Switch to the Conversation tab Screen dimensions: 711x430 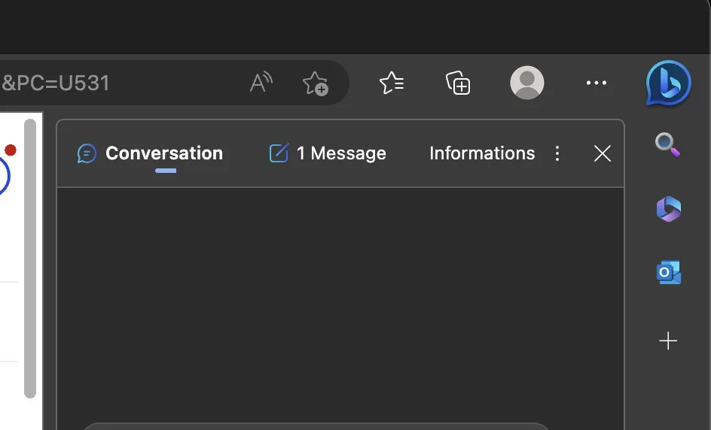coord(151,153)
